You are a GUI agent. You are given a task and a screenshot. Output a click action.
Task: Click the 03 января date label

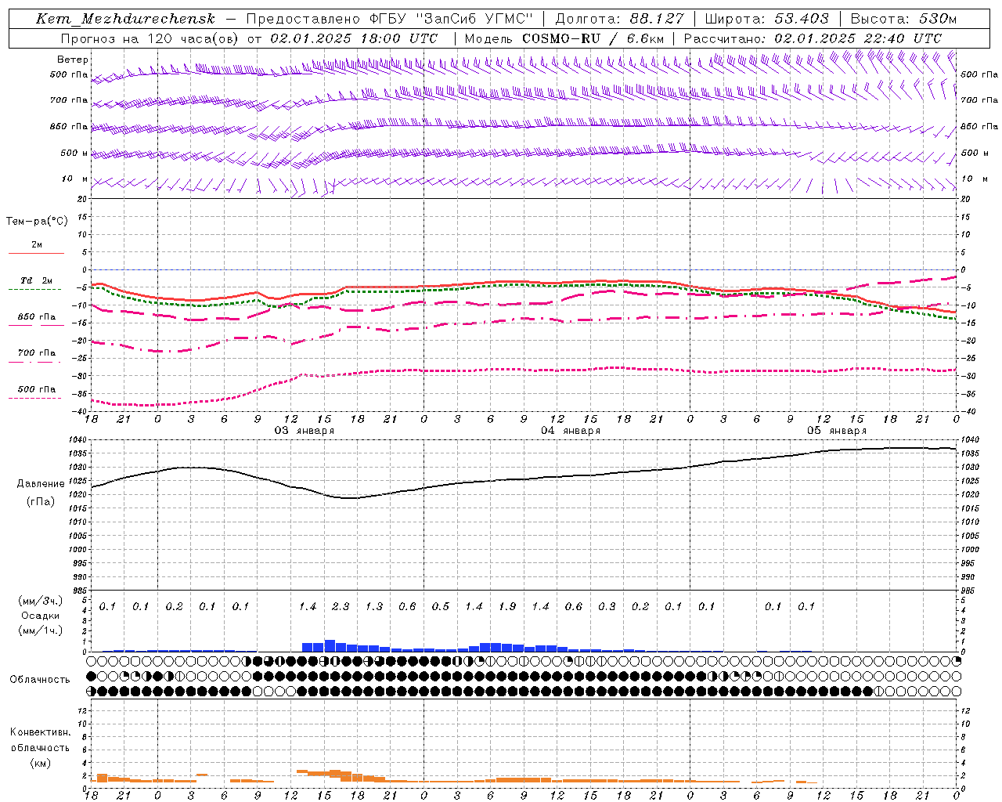[304, 431]
